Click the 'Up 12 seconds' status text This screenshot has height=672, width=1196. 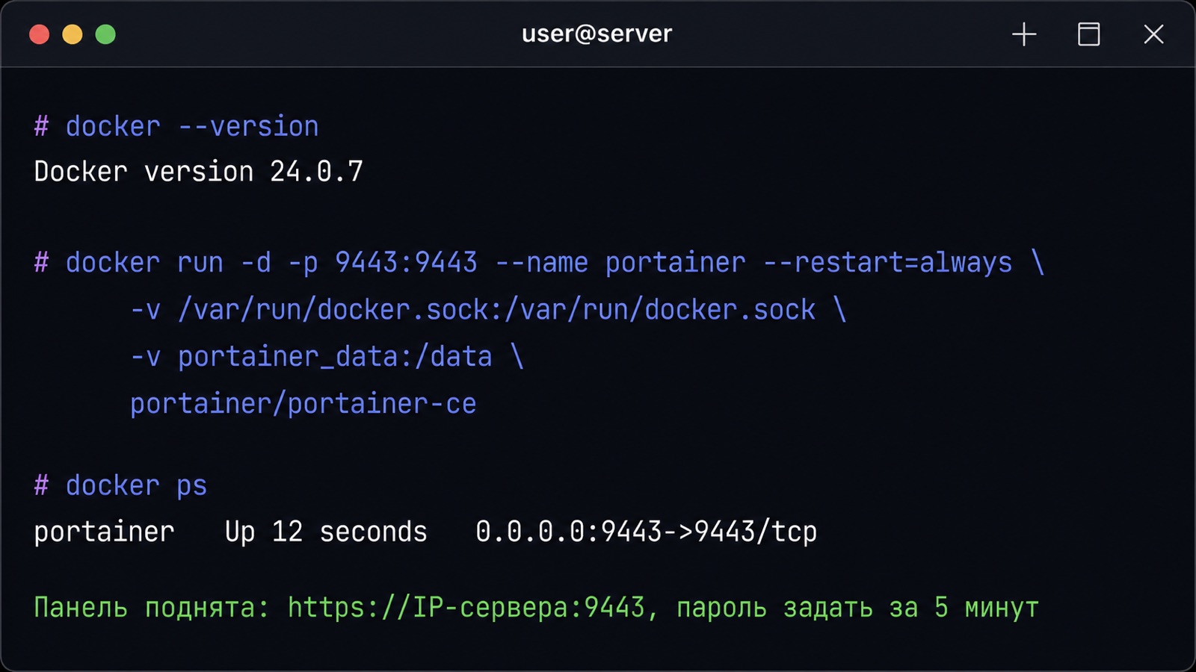pos(326,532)
